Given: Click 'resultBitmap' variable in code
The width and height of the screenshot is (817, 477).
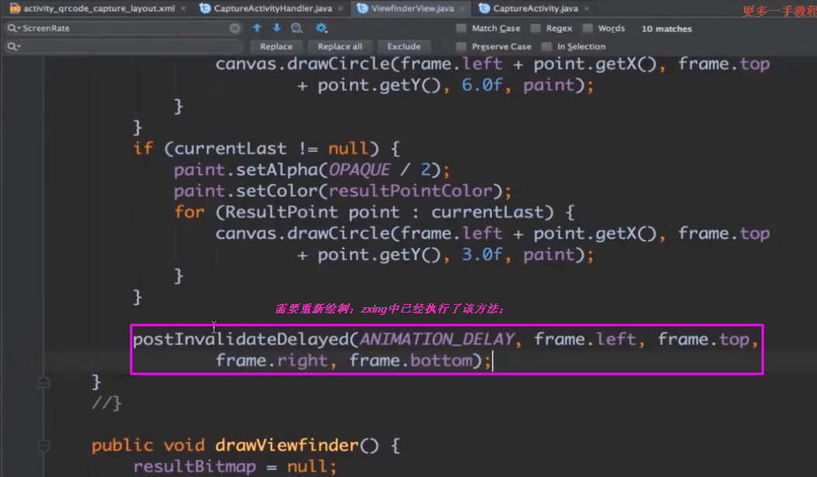Looking at the screenshot, I should pyautogui.click(x=194, y=466).
